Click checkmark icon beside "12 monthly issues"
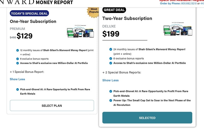 [17, 50]
